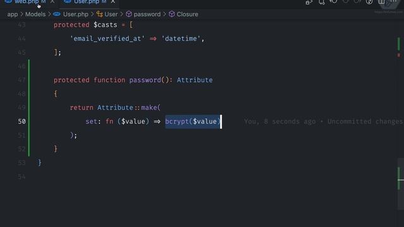Click 'Attribute' in 'Attribute::make(' on line 49
This screenshot has width=404, height=227.
(x=115, y=108)
